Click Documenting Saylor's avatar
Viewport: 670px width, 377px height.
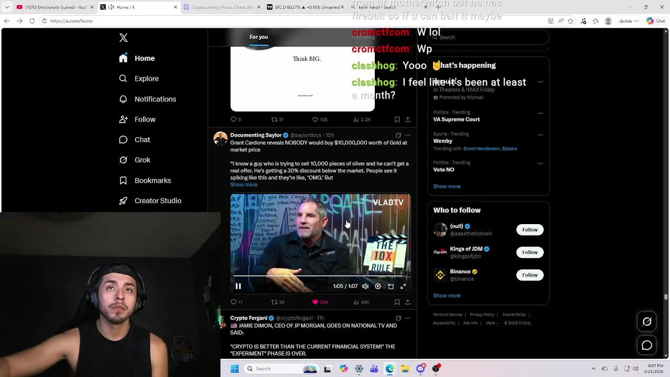[x=220, y=139]
